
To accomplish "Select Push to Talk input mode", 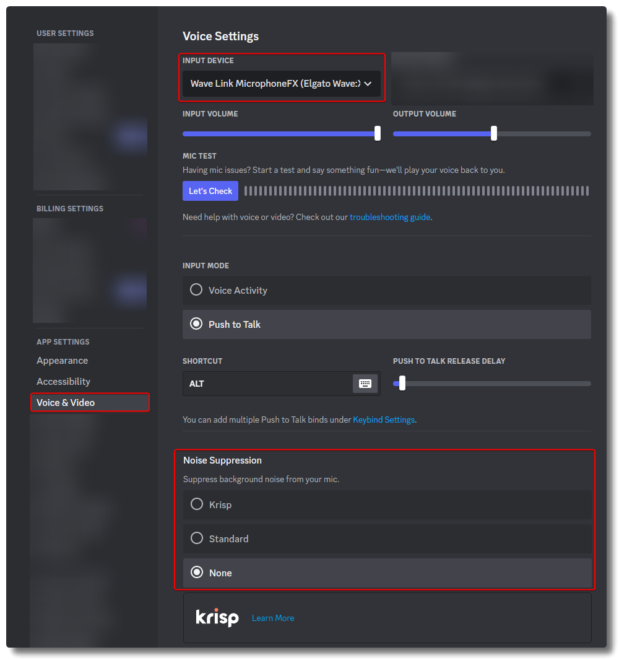I will coord(386,325).
